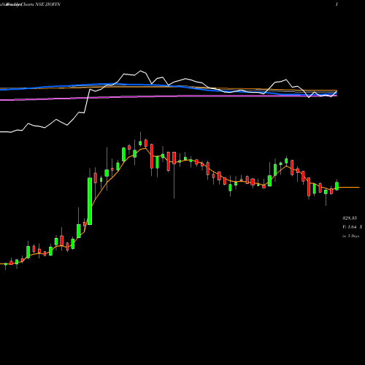Click the 328.85 price label

coord(350,218)
